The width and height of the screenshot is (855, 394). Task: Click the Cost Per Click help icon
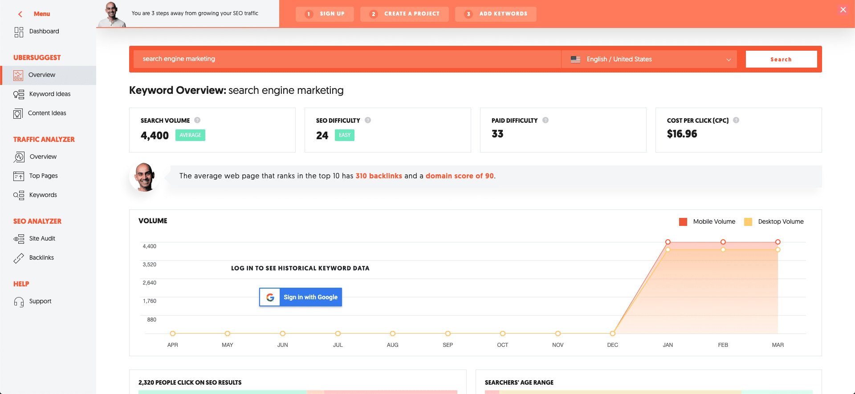(736, 120)
